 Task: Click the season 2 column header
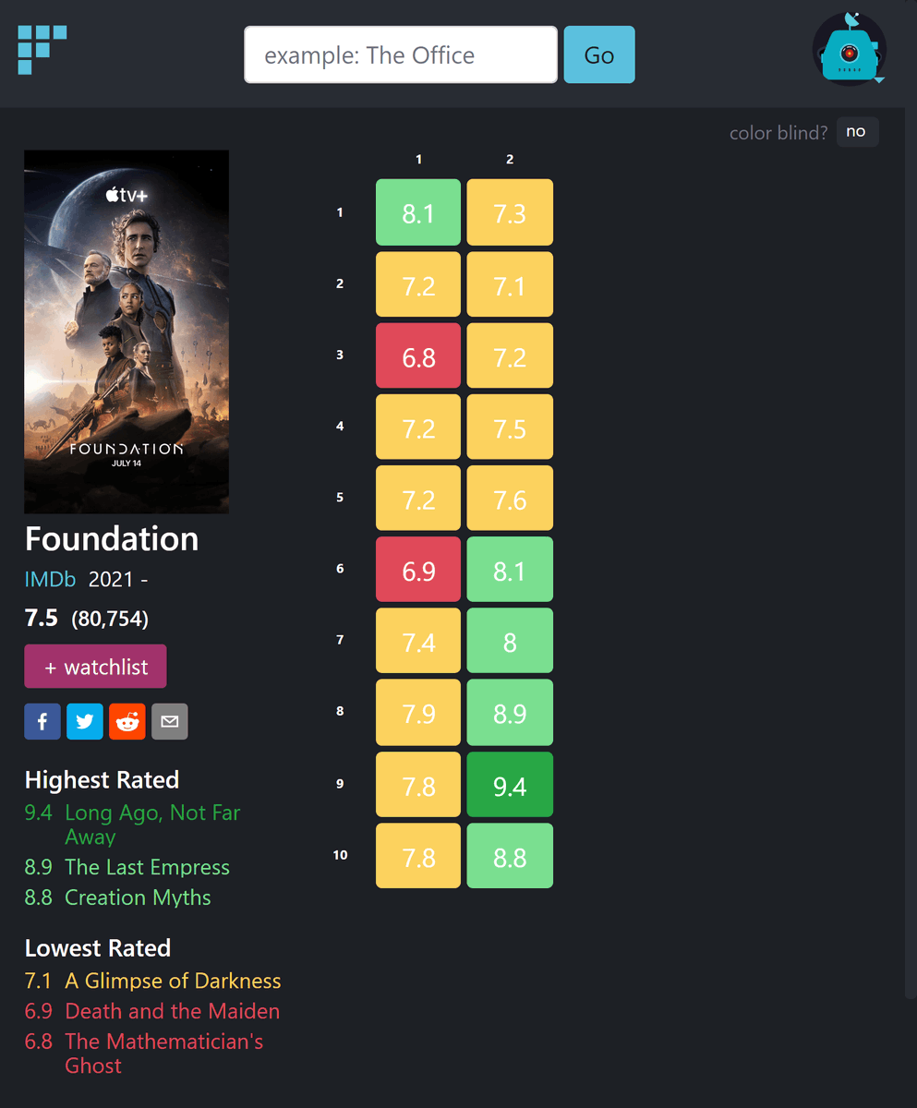tap(510, 160)
